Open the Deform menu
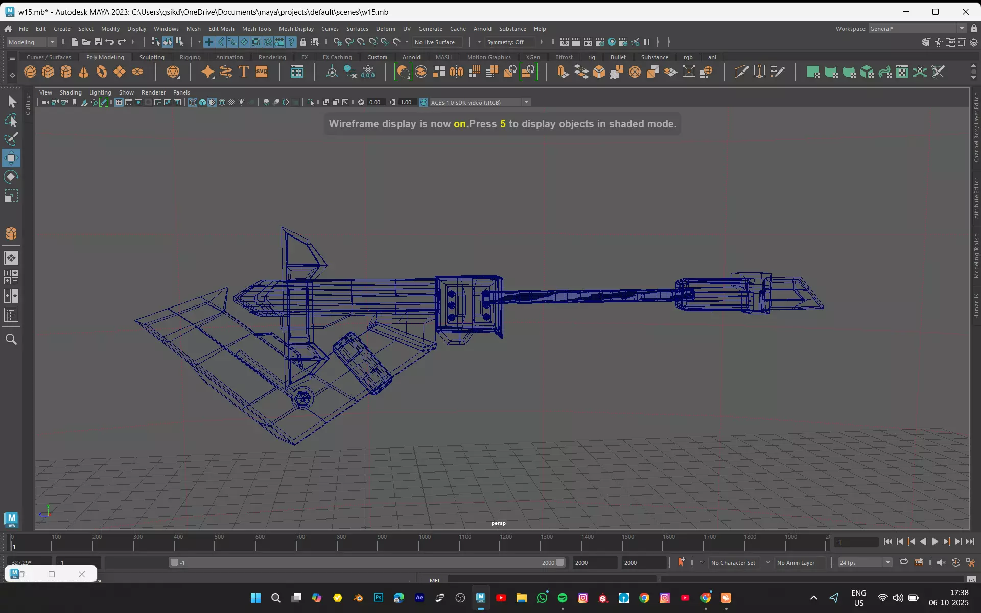This screenshot has height=613, width=981. point(386,29)
